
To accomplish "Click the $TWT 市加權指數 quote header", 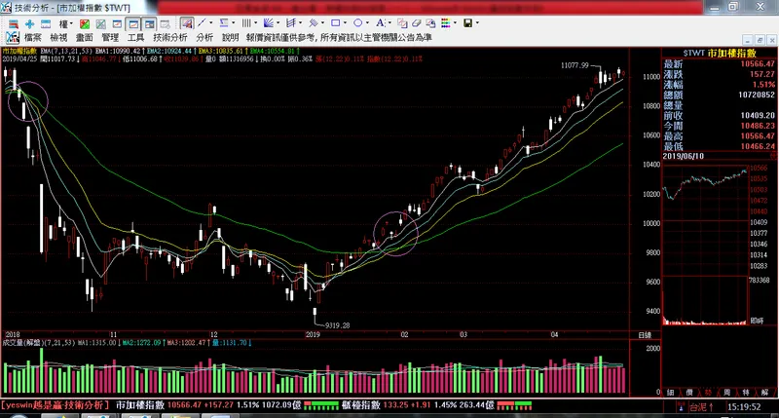I will pyautogui.click(x=719, y=53).
